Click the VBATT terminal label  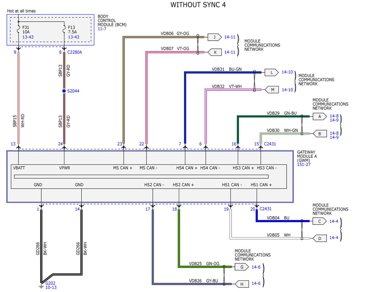19,168
